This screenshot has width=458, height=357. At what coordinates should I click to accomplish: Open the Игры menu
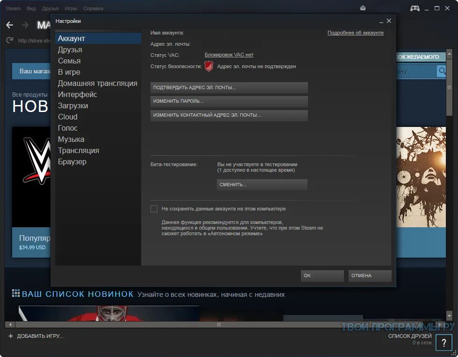tap(71, 8)
